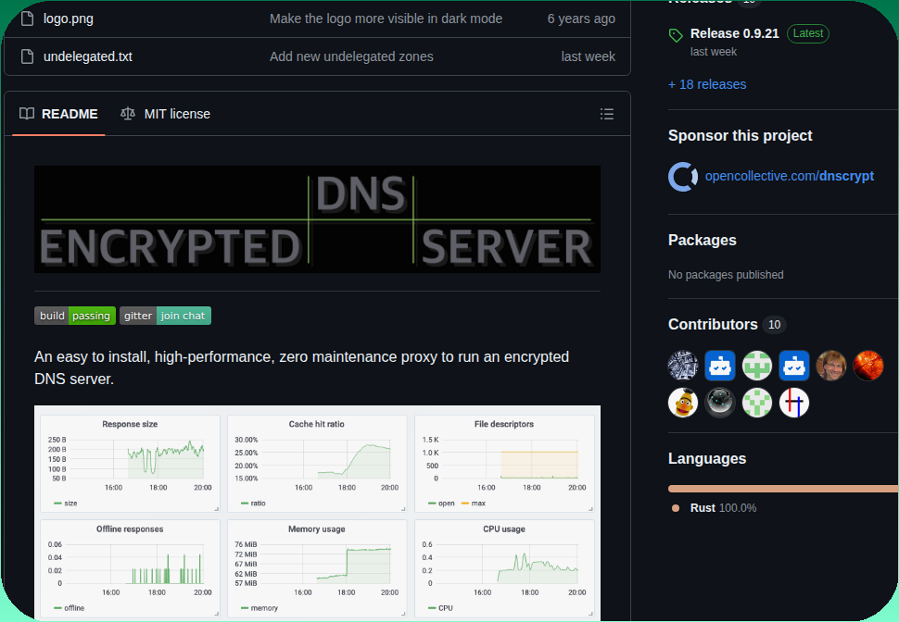Open green pixel identicon avatar in top row
Screen dimensions: 899x622
coord(757,366)
